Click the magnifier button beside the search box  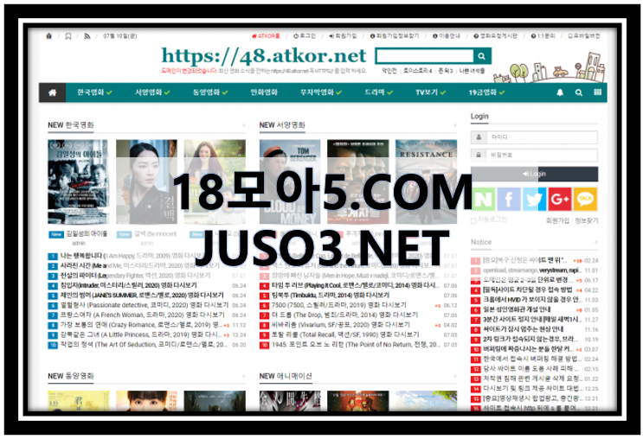coord(482,56)
